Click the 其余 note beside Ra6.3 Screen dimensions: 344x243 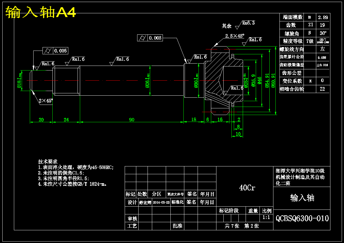[227, 26]
